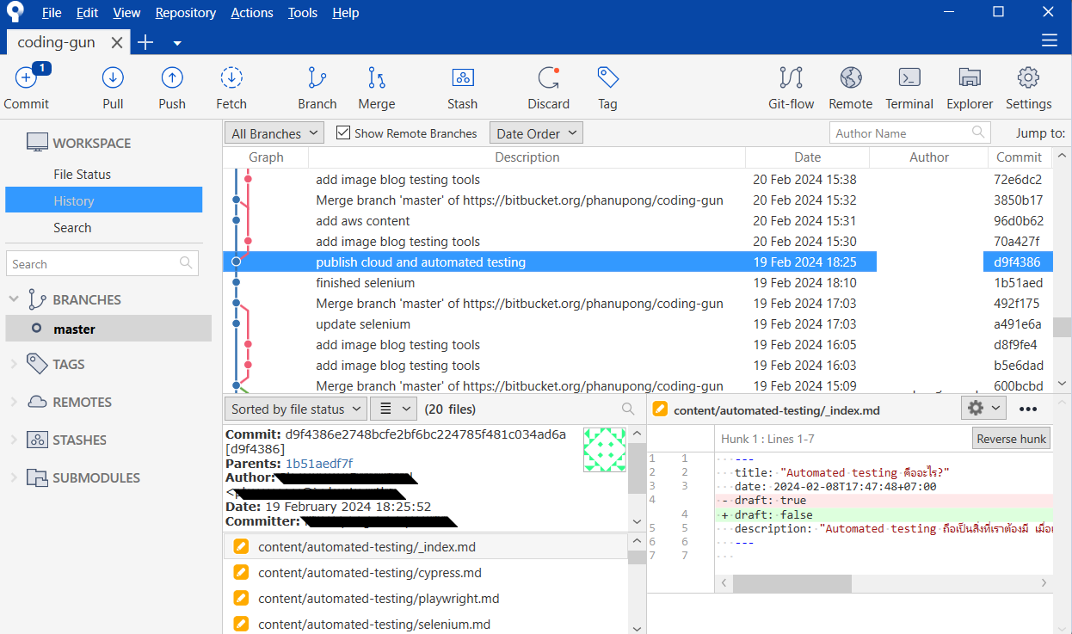Open the Git-flow tool

pos(792,87)
